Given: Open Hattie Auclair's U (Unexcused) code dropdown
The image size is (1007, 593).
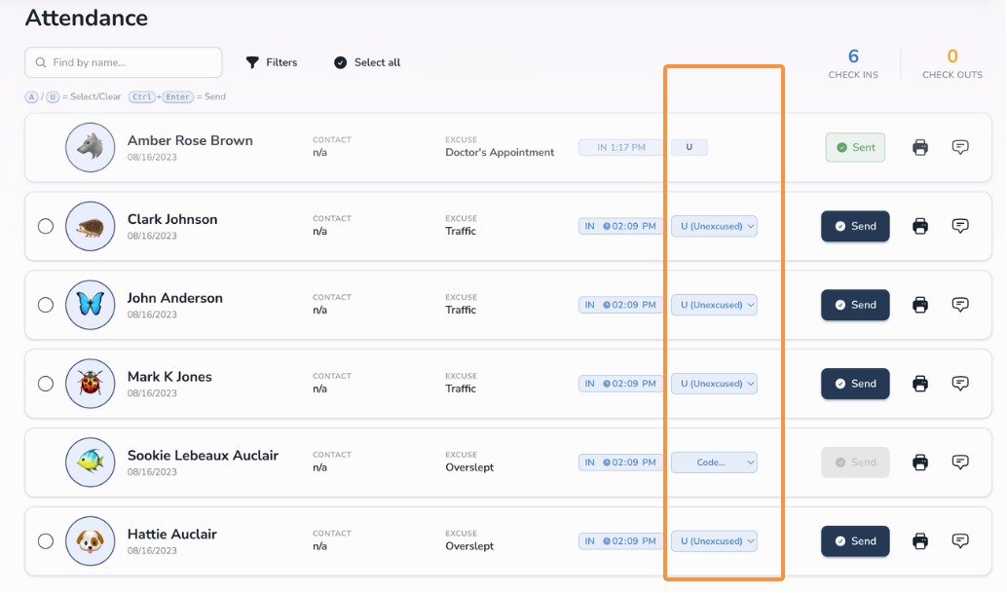Looking at the screenshot, I should coord(714,541).
